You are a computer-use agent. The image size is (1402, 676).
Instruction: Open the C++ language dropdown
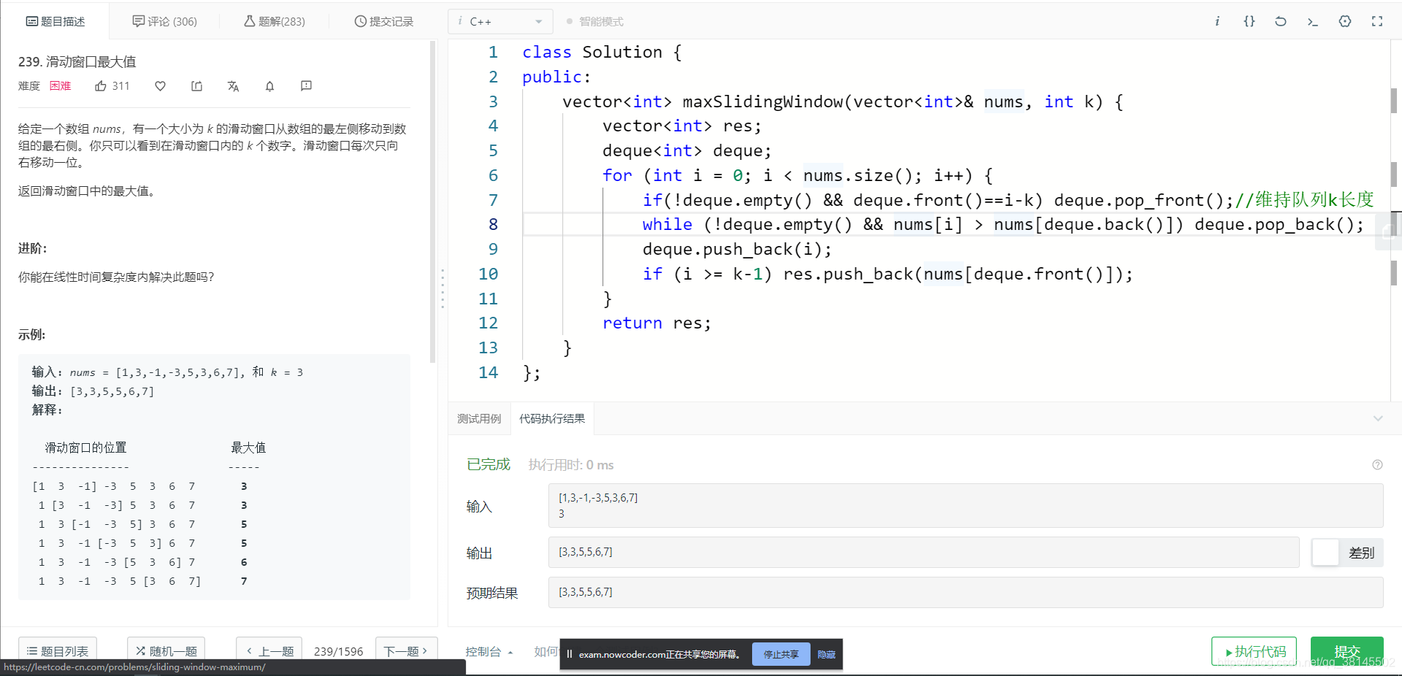point(500,21)
